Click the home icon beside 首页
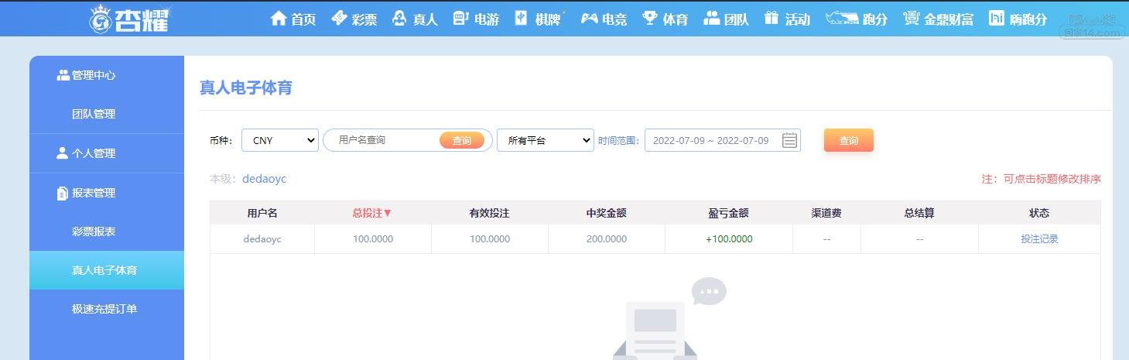The height and width of the screenshot is (360, 1129). pyautogui.click(x=279, y=18)
